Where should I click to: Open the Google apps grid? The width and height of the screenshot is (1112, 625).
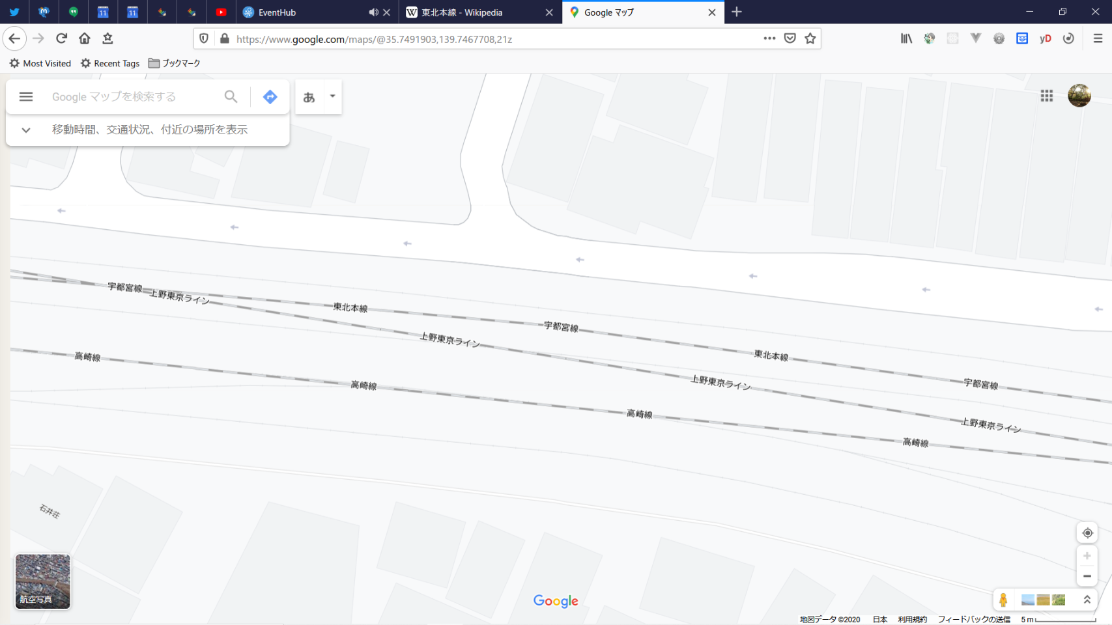[1047, 96]
